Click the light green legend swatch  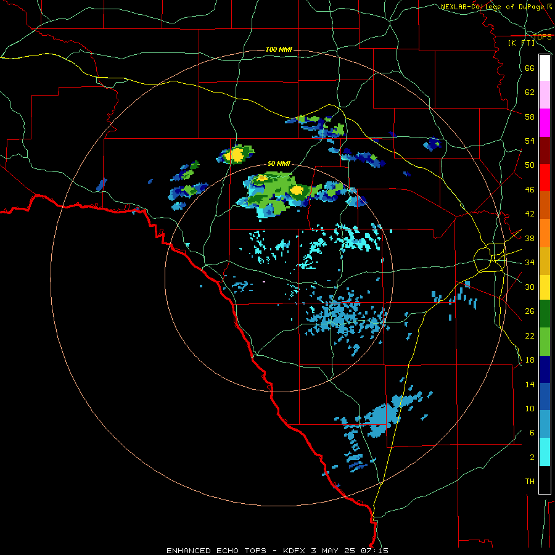[545, 342]
